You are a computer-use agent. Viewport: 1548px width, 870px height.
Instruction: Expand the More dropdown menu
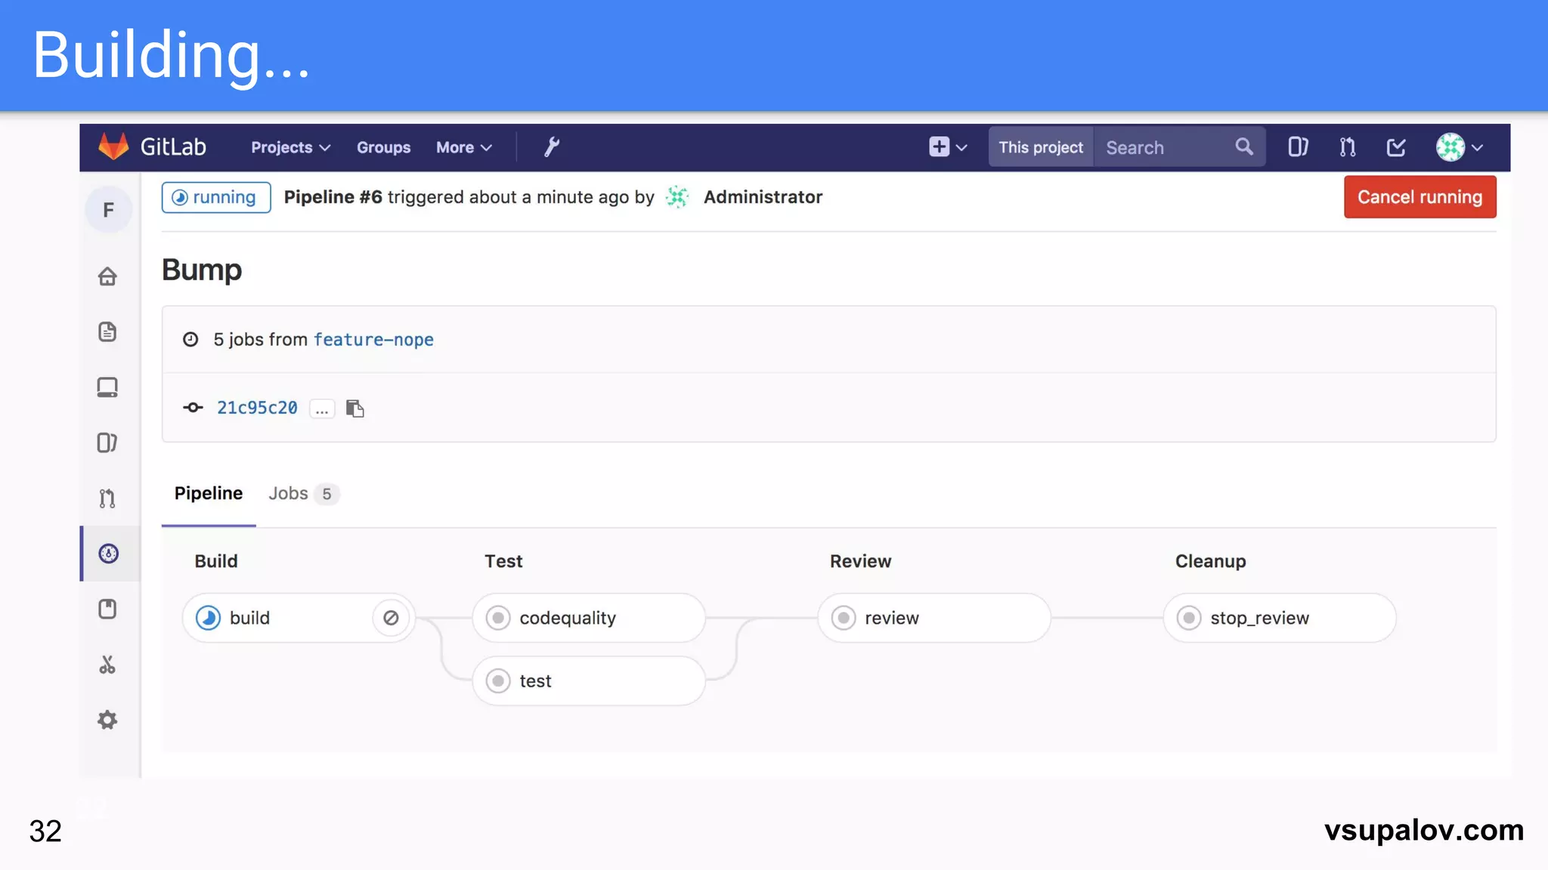click(x=463, y=147)
